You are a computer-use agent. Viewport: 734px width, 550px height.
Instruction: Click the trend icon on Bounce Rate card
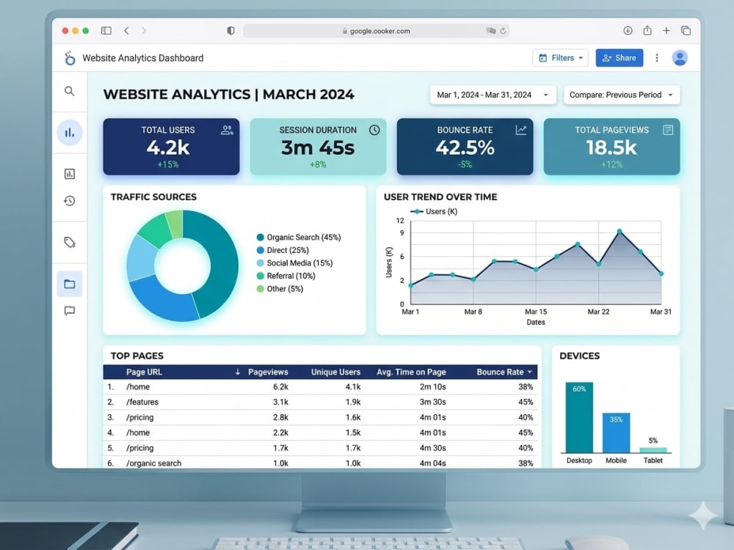(521, 130)
